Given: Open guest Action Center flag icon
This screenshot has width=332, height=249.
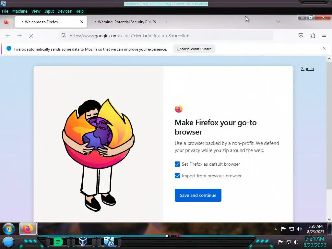Looking at the screenshot, I should point(283,229).
